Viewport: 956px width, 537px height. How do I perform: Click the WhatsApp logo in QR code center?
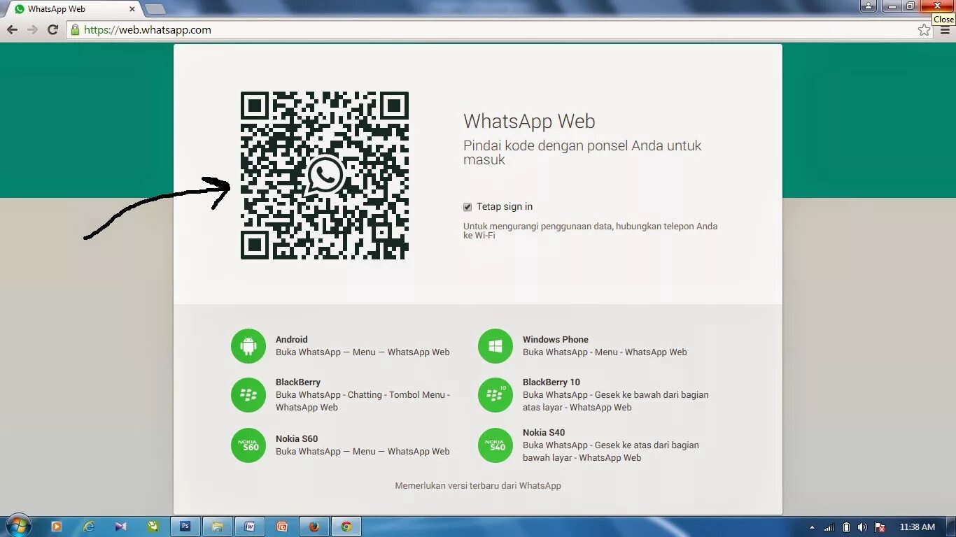tap(325, 175)
